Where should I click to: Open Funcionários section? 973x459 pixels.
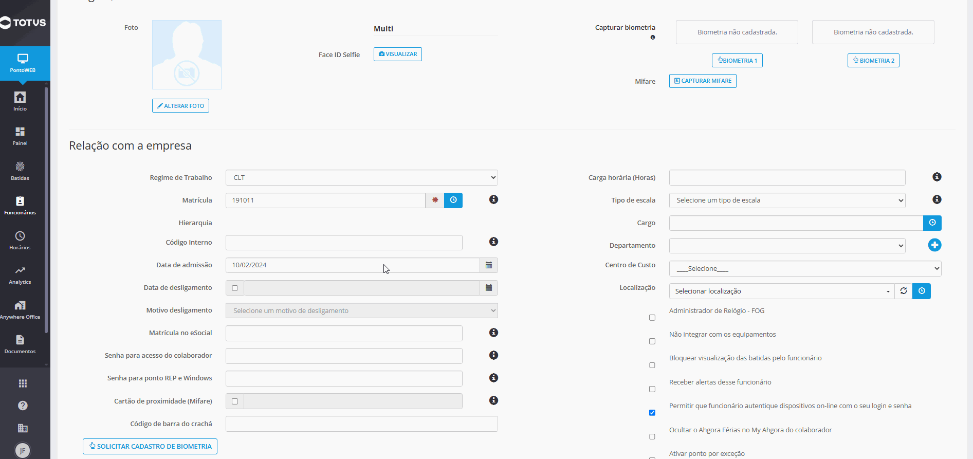[20, 206]
